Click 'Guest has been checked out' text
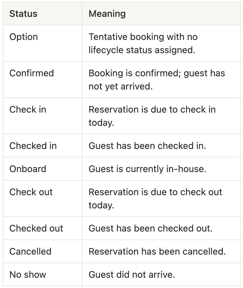 pos(151,228)
